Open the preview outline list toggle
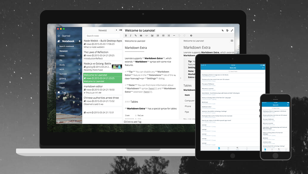This screenshot has height=174, width=308. pos(232,41)
